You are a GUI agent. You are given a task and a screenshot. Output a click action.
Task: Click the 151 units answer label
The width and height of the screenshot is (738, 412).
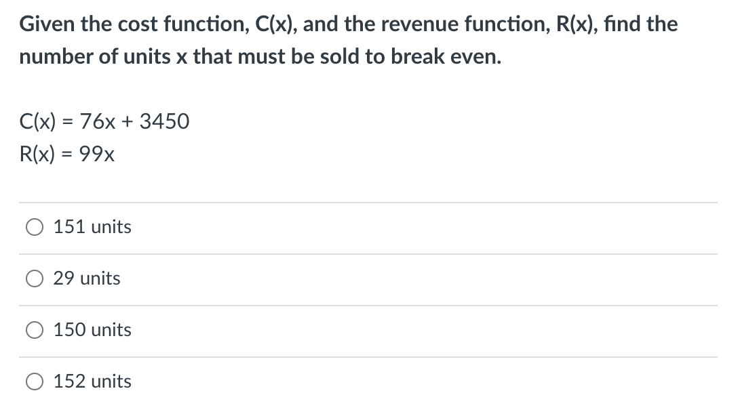pos(92,228)
